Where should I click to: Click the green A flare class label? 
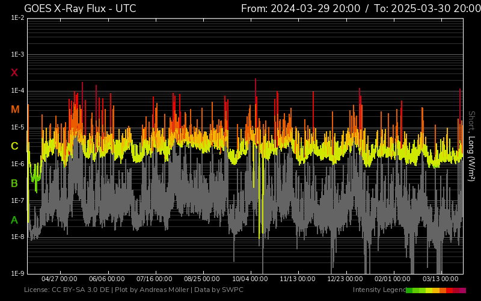coord(14,220)
